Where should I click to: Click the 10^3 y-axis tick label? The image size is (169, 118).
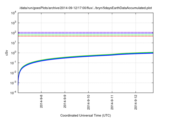click(x=13, y=23)
